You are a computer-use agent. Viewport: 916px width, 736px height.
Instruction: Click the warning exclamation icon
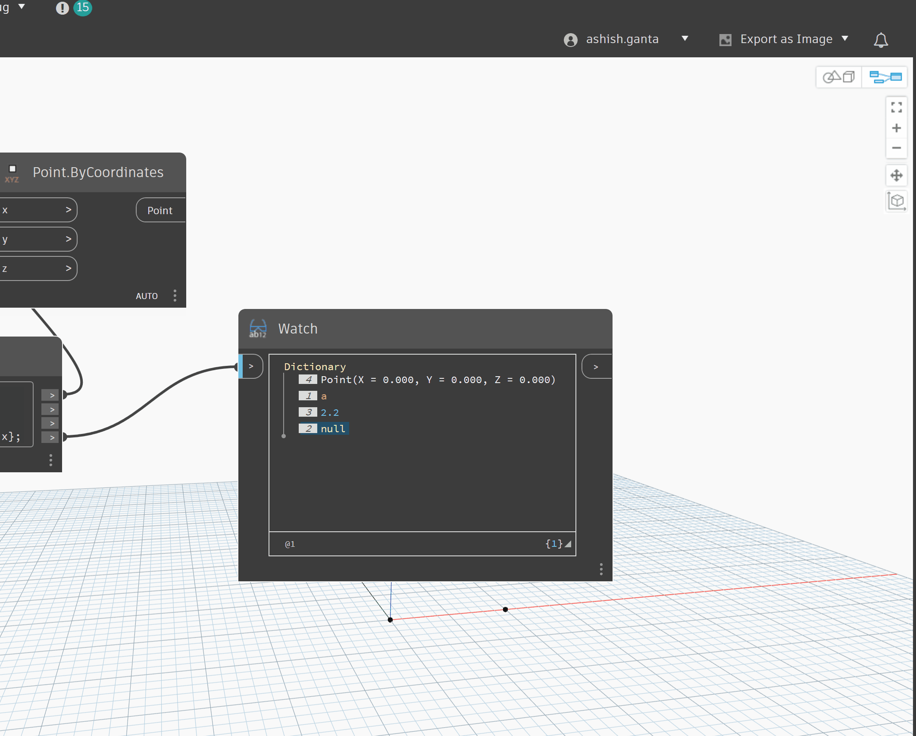(63, 8)
